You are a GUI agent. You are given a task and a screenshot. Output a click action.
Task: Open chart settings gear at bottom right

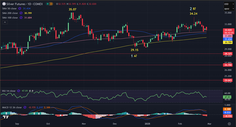coord(229,124)
